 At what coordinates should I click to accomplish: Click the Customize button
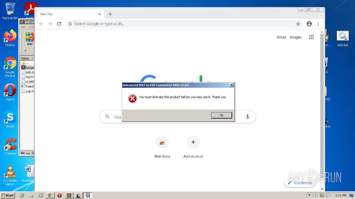pos(300,183)
